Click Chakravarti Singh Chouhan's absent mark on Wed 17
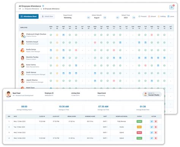 click(152, 35)
